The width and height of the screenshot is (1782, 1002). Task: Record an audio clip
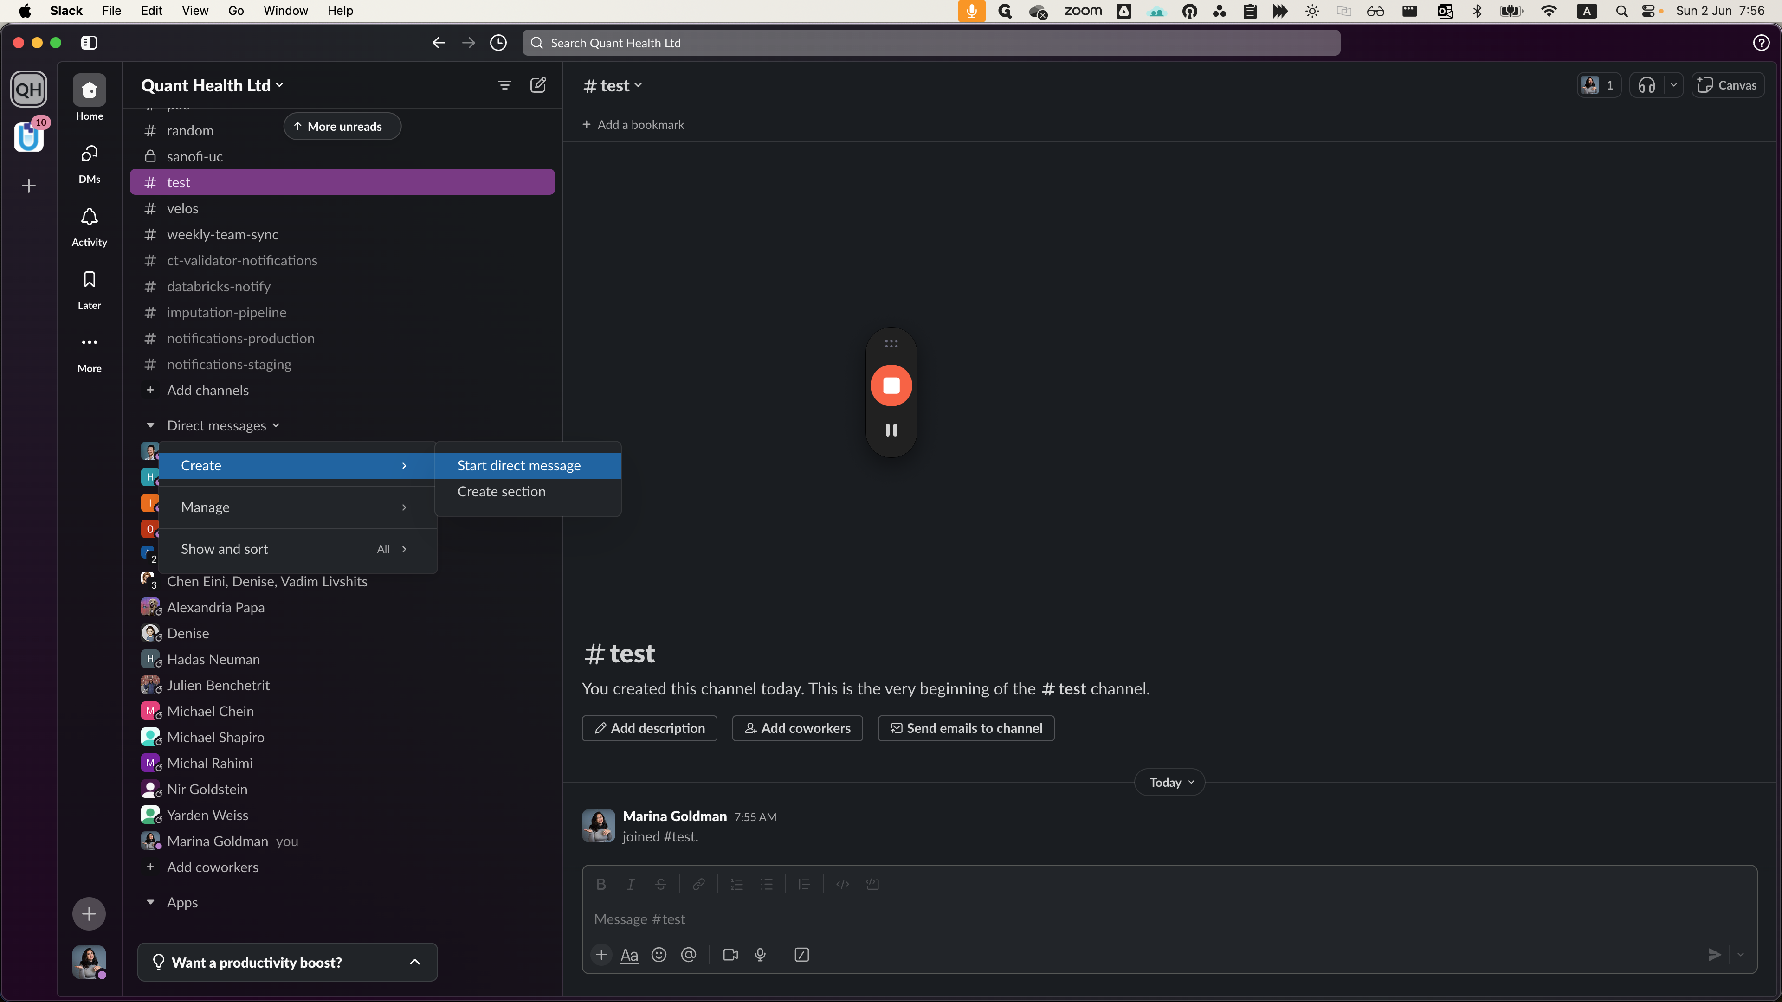[760, 955]
